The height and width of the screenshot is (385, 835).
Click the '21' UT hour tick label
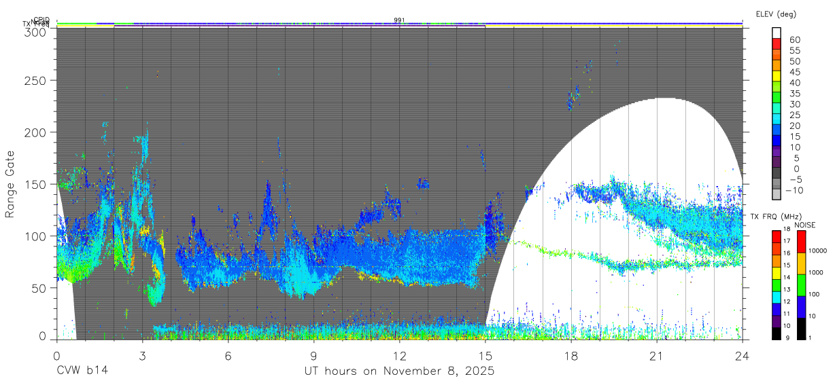tap(656, 355)
